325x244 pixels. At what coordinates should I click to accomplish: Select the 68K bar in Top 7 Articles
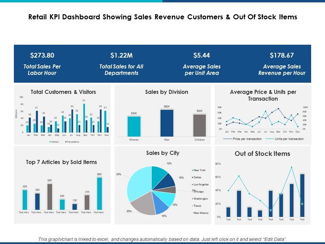pos(100,194)
